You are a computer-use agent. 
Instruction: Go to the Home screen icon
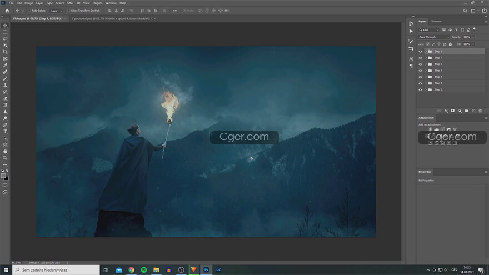pyautogui.click(x=7, y=11)
